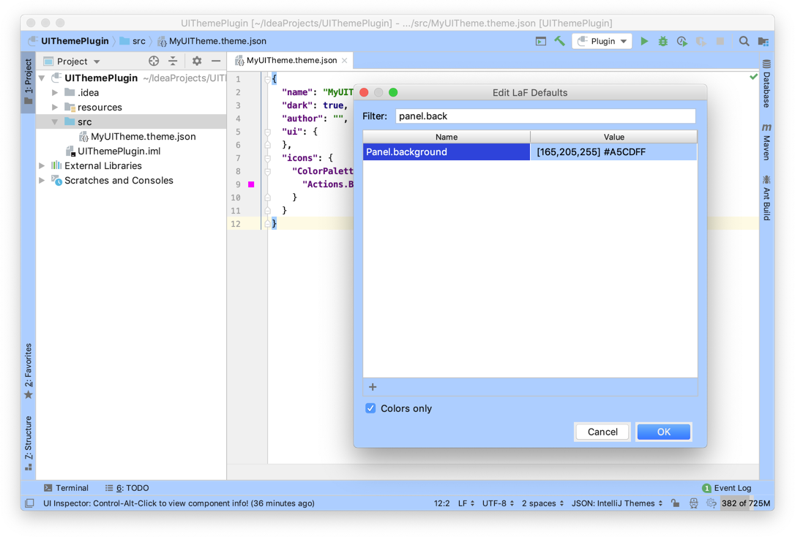Viewport: 795px width, 537px height.
Task: Uncheck the Colors only checkbox
Action: point(370,408)
